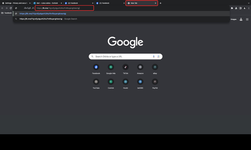Open the Images link
The height and width of the screenshot is (150, 251).
click(x=233, y=19)
